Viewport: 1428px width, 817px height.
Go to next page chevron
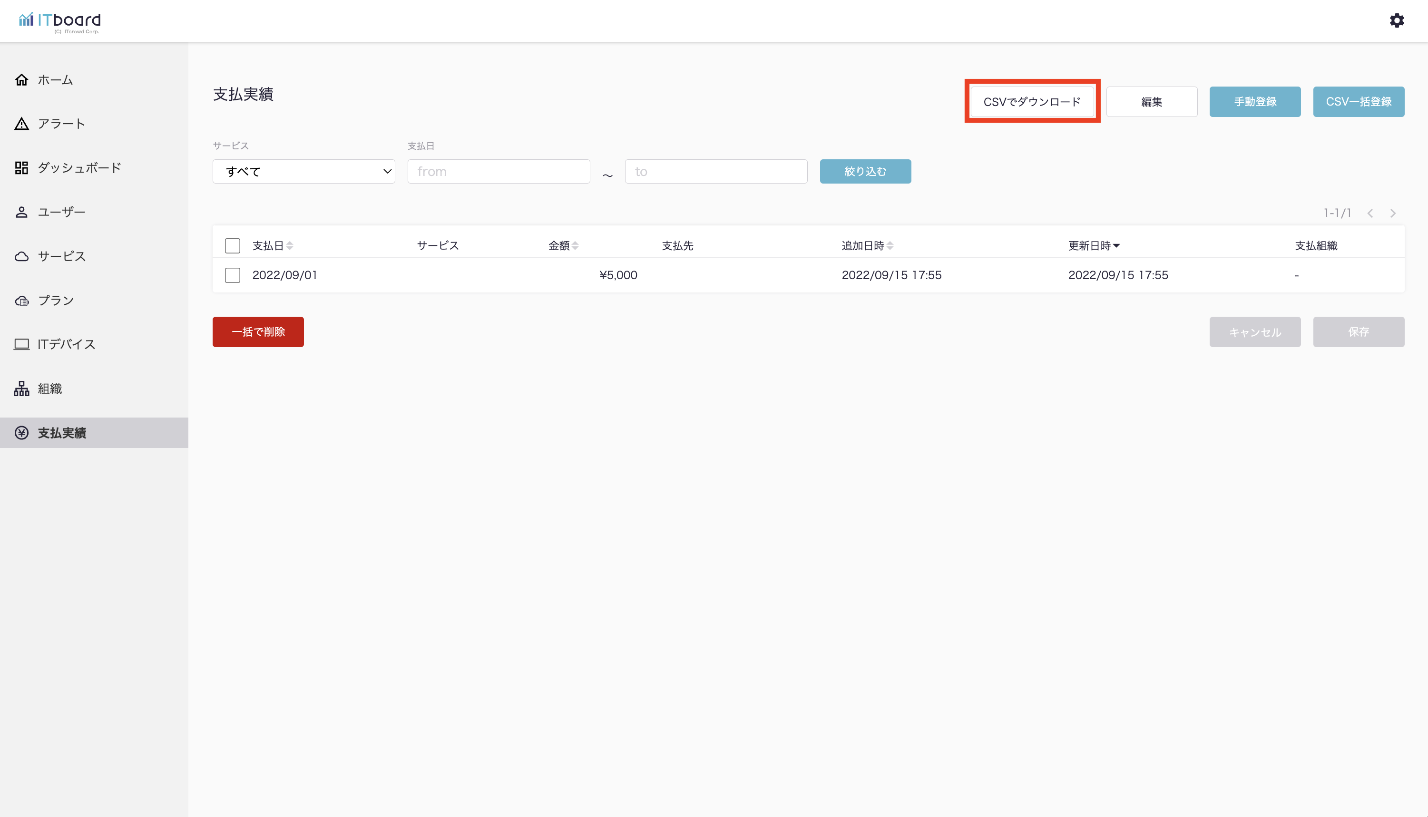pyautogui.click(x=1392, y=213)
